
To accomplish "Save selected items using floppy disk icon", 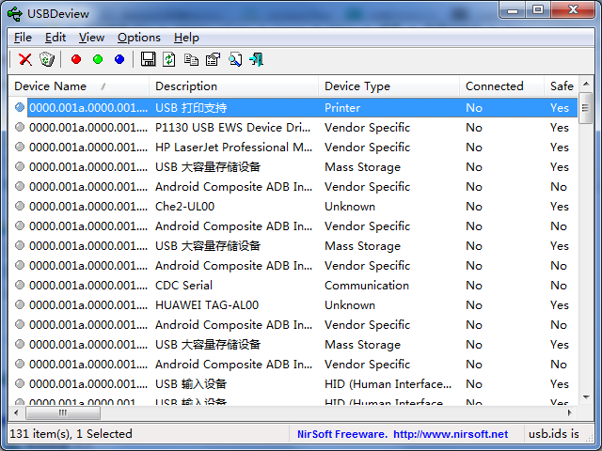I will tap(149, 59).
